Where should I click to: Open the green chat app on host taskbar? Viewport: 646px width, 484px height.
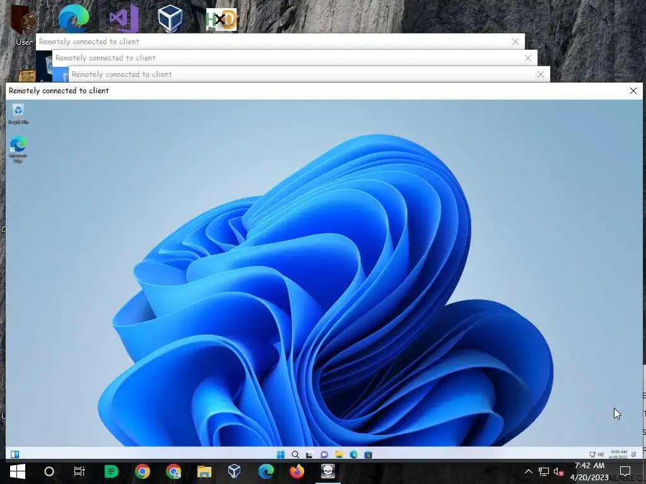(x=111, y=471)
